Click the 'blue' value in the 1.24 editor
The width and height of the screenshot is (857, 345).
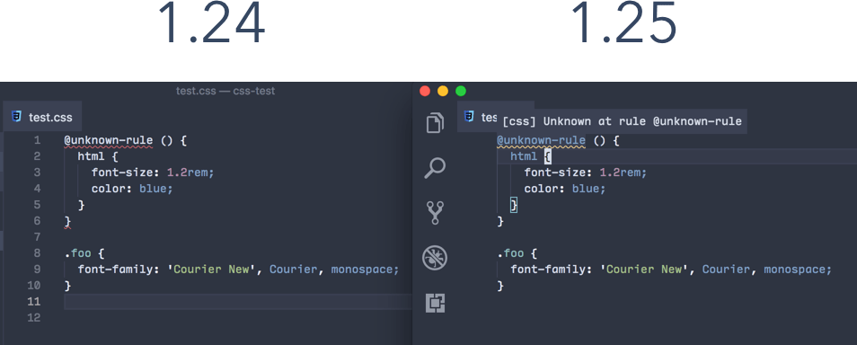[x=153, y=189]
